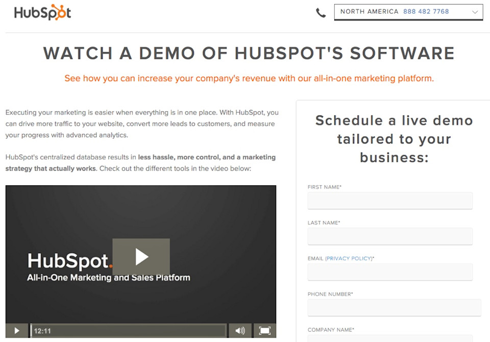Click the 'Schedule a live demo' form heading

click(x=394, y=139)
